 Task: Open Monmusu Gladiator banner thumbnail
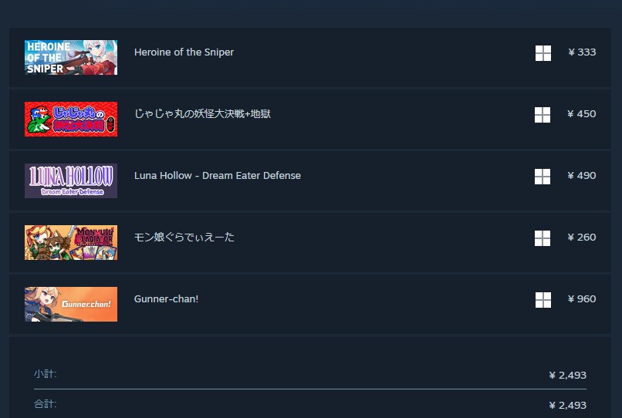[71, 242]
